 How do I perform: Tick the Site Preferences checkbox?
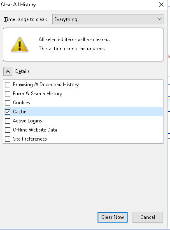[7, 139]
